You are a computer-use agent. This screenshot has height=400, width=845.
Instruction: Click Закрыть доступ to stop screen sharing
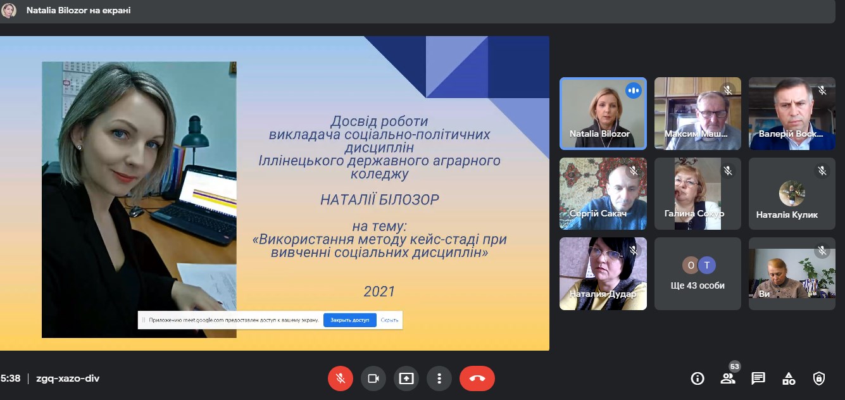[349, 320]
